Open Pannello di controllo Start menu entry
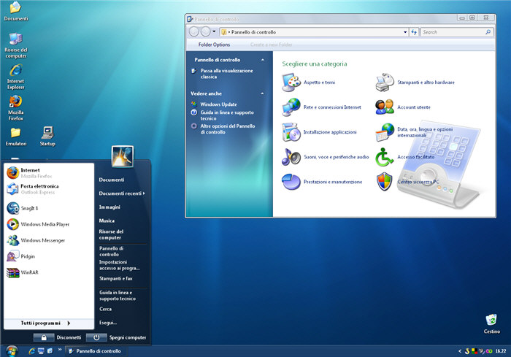This screenshot has height=357, width=511. [x=111, y=251]
